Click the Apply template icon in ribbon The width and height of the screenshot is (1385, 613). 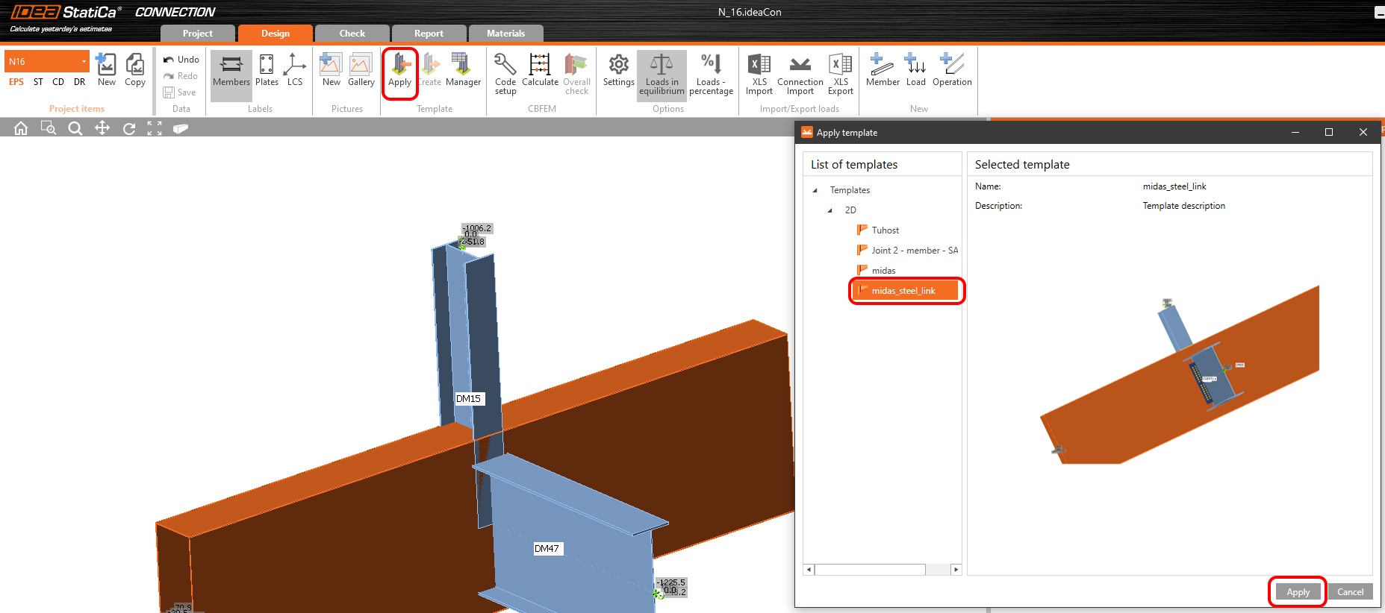[399, 72]
